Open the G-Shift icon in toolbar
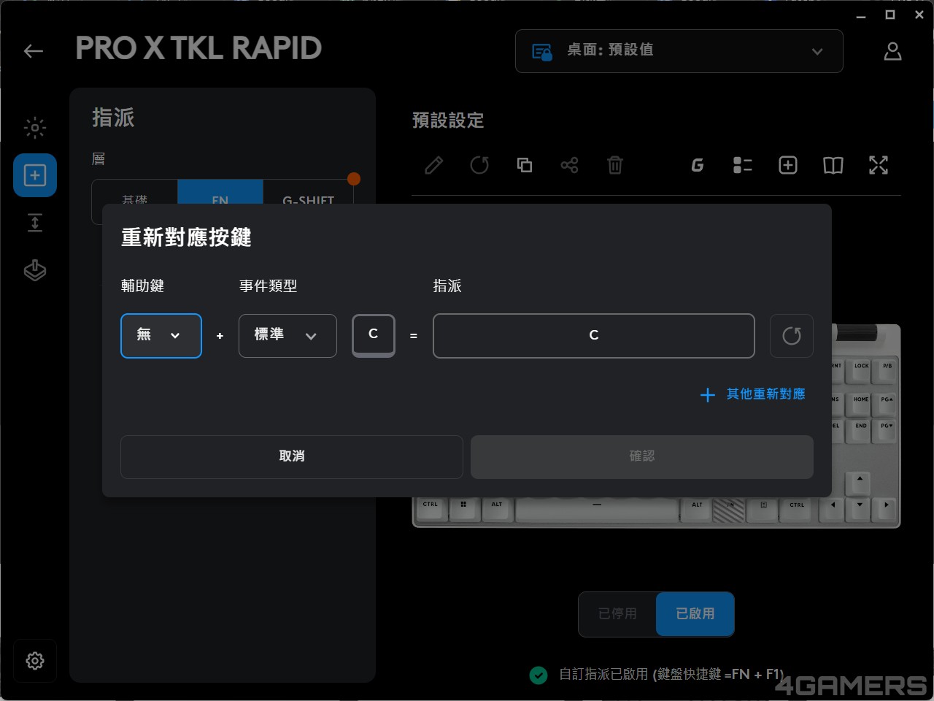The height and width of the screenshot is (701, 934). pyautogui.click(x=698, y=165)
